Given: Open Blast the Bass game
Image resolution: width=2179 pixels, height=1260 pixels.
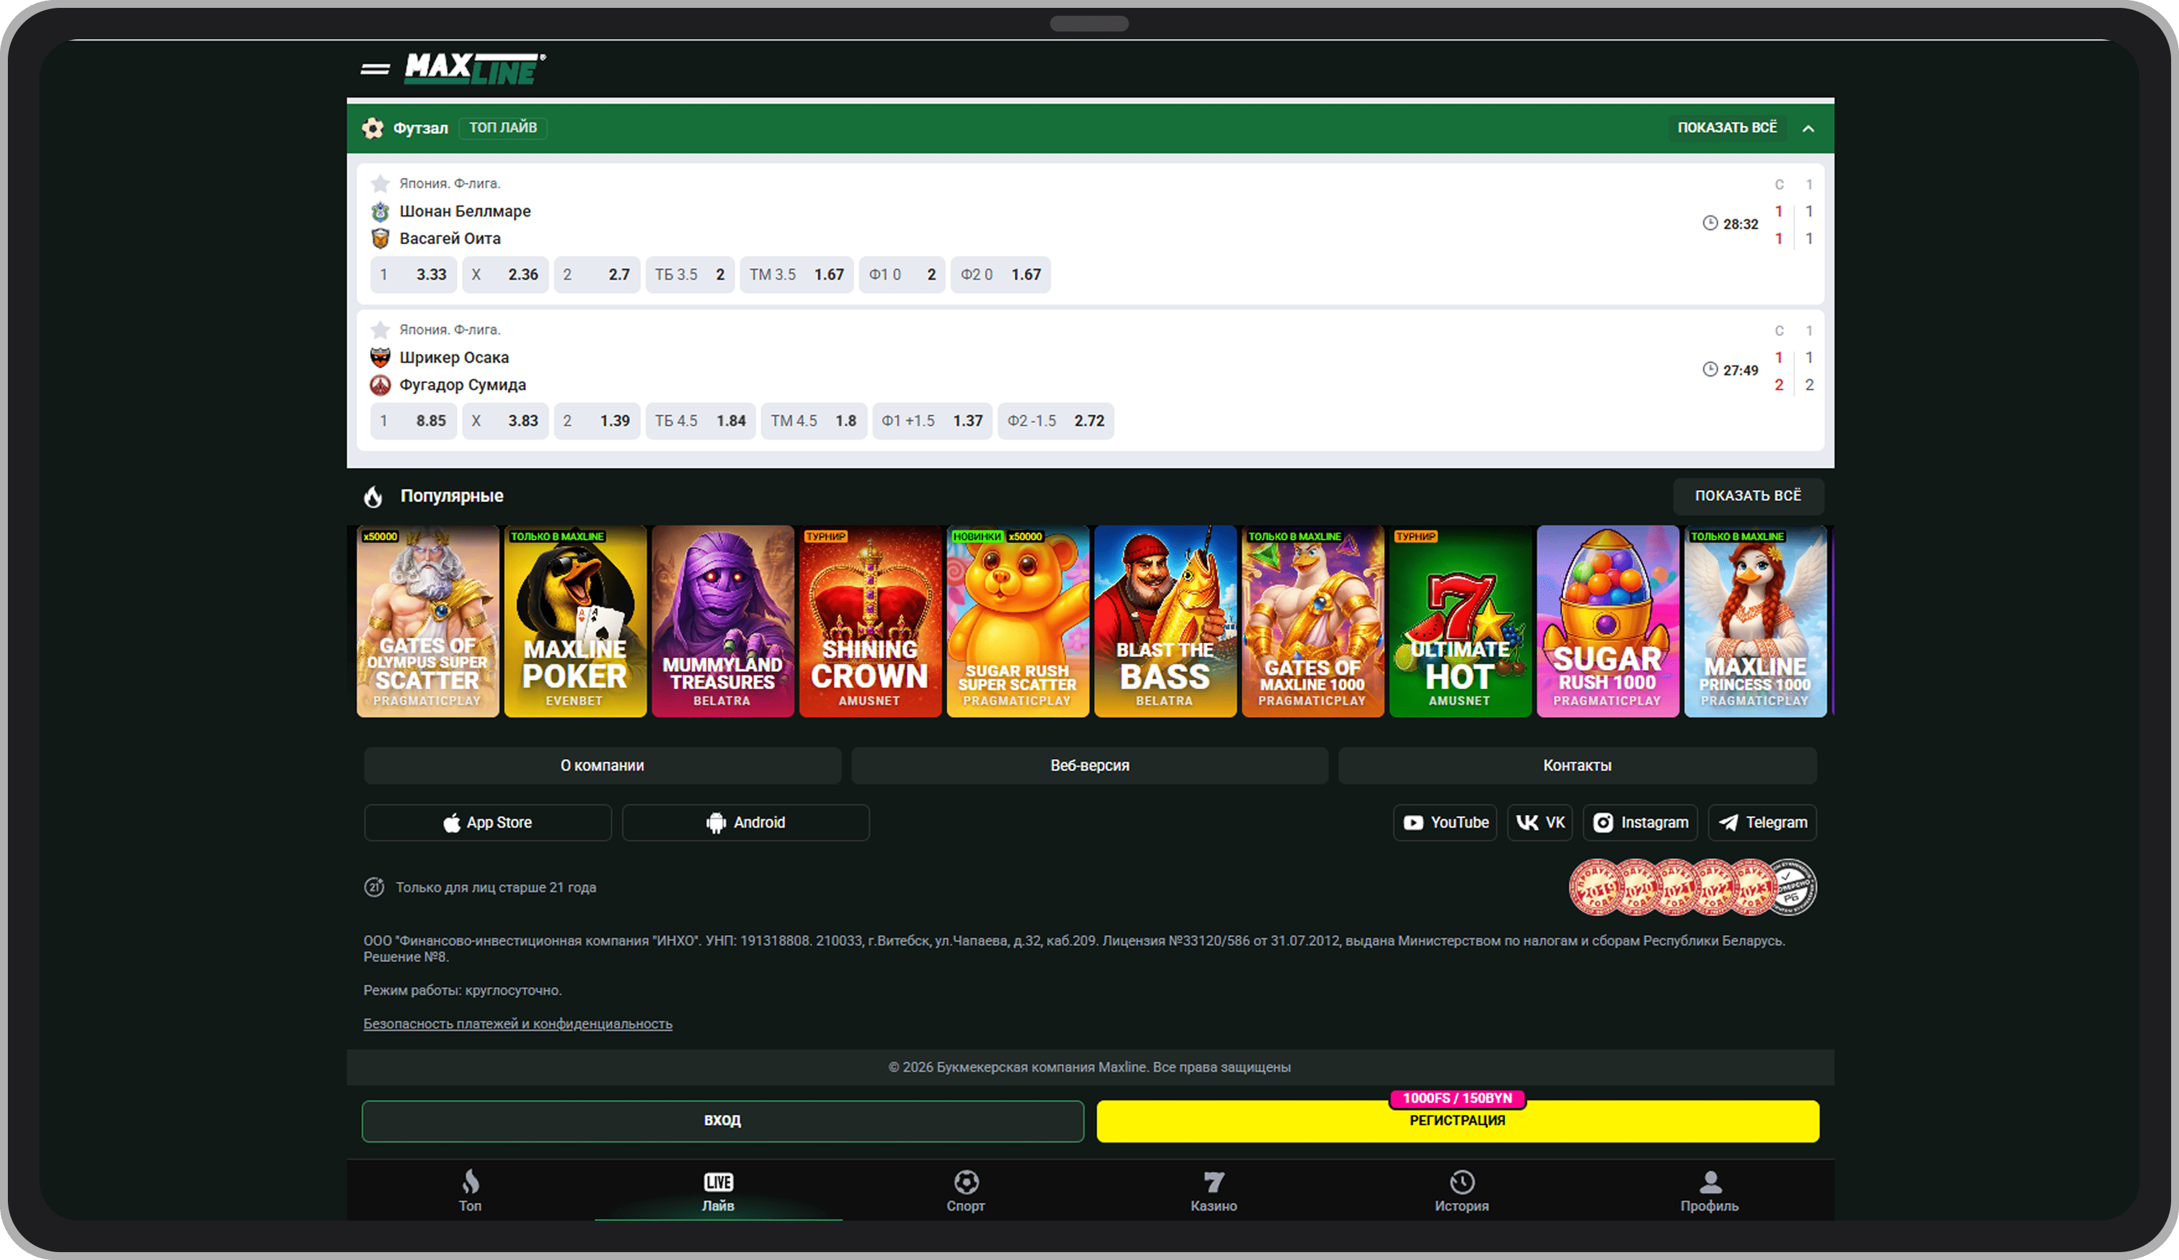Looking at the screenshot, I should click(x=1166, y=621).
